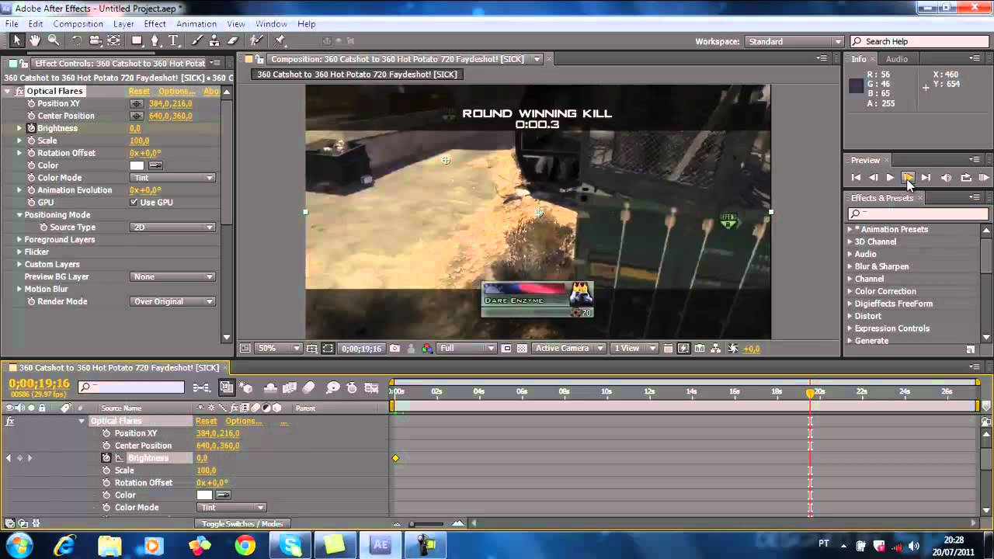Click the Color swatch in the timeline

(x=204, y=495)
